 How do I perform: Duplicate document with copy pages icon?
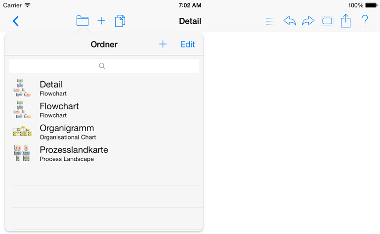tap(120, 21)
